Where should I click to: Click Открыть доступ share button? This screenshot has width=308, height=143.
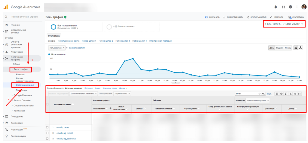point(256,17)
